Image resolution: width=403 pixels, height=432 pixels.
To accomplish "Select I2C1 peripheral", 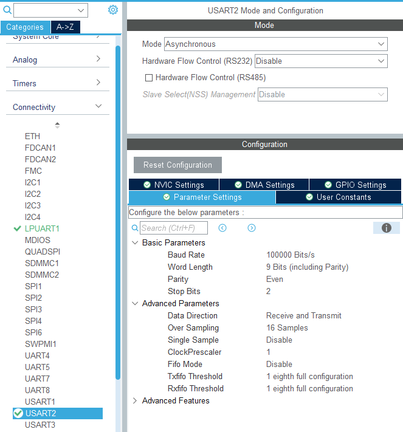I will click(33, 182).
